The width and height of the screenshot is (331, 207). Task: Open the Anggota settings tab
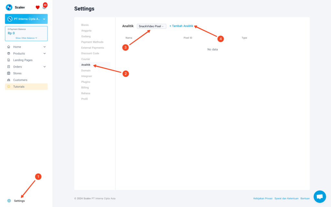point(86,31)
